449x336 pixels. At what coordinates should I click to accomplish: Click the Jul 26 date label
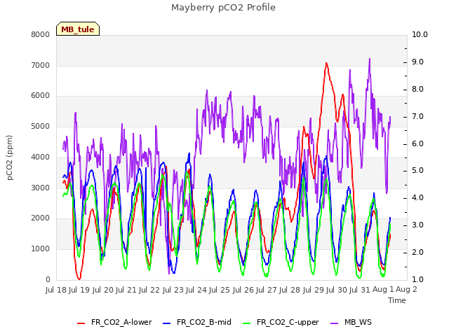243,290
